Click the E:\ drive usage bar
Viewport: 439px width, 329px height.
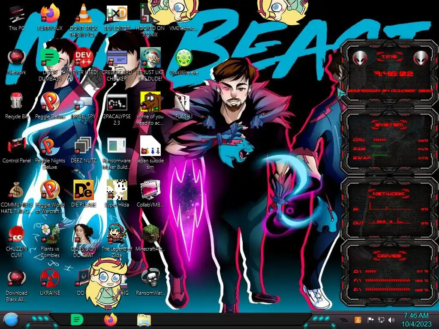click(390, 290)
